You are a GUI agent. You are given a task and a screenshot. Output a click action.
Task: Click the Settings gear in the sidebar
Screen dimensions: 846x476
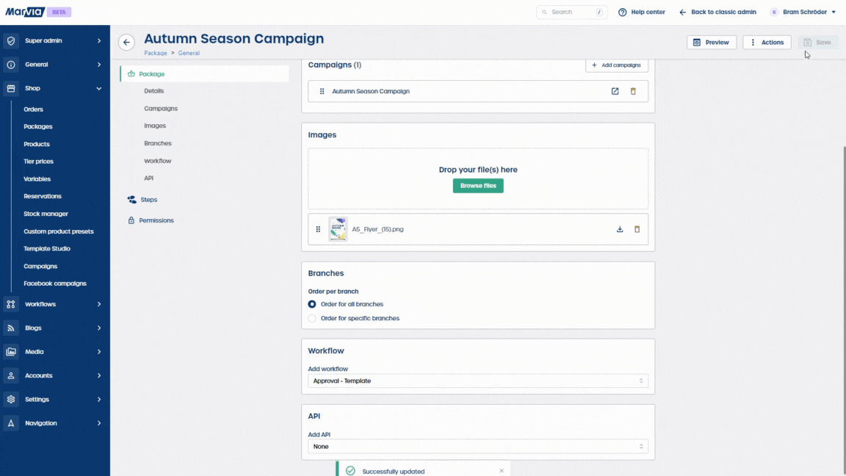pos(10,399)
